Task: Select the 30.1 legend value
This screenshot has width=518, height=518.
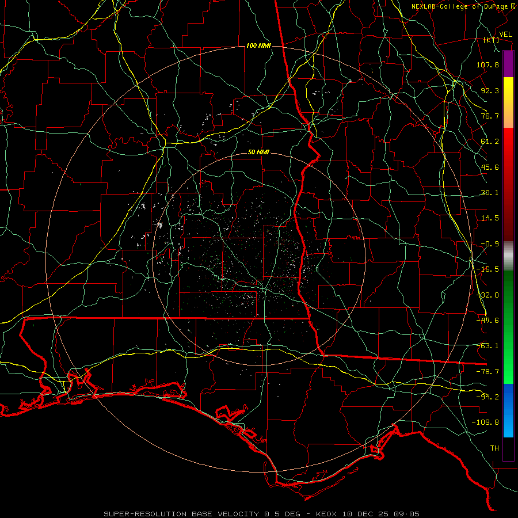Action: 490,193
